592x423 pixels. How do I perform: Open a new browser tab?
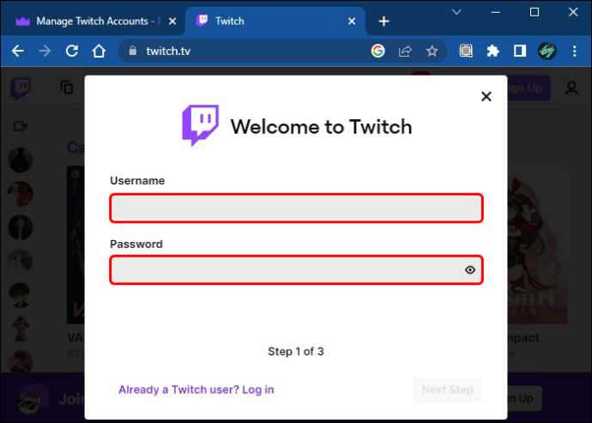click(x=384, y=21)
